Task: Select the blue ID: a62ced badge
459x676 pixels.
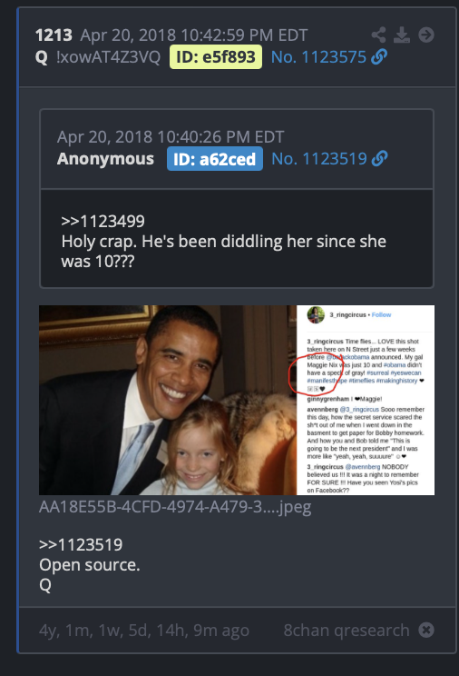Action: coord(215,159)
